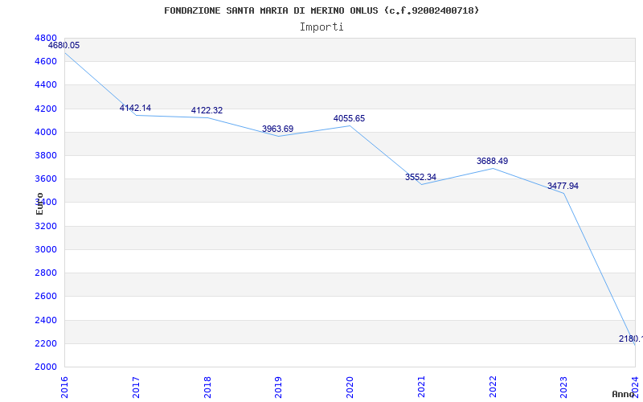The height and width of the screenshot is (402, 643).
Task: Select the 2019 x-axis tick label
Action: tap(278, 387)
